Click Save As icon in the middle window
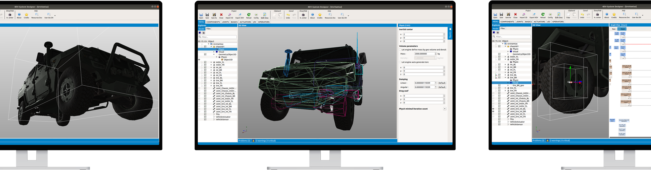Screen dimensions: 651x170 point(214,15)
